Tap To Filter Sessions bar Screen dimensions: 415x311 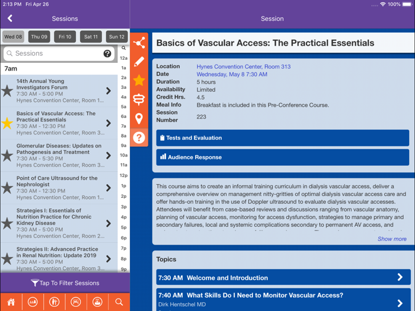point(65,283)
